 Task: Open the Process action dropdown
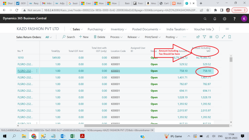(116, 37)
